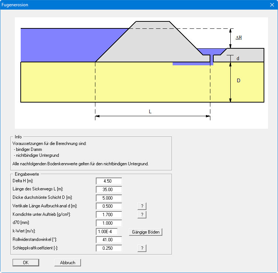The height and width of the screenshot is (273, 278).
Task: Confirm the dialog with OK
Action: click(x=26, y=263)
